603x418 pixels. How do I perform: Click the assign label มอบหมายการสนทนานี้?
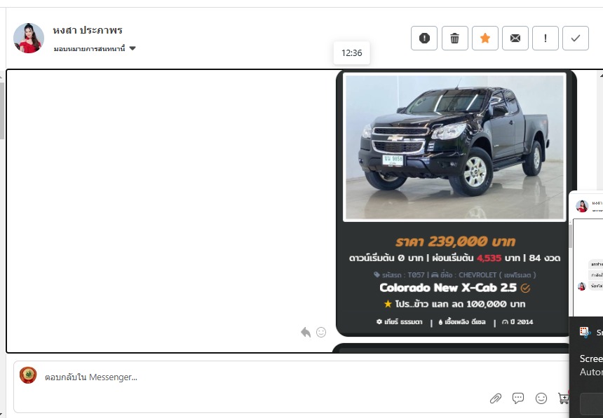coord(89,49)
